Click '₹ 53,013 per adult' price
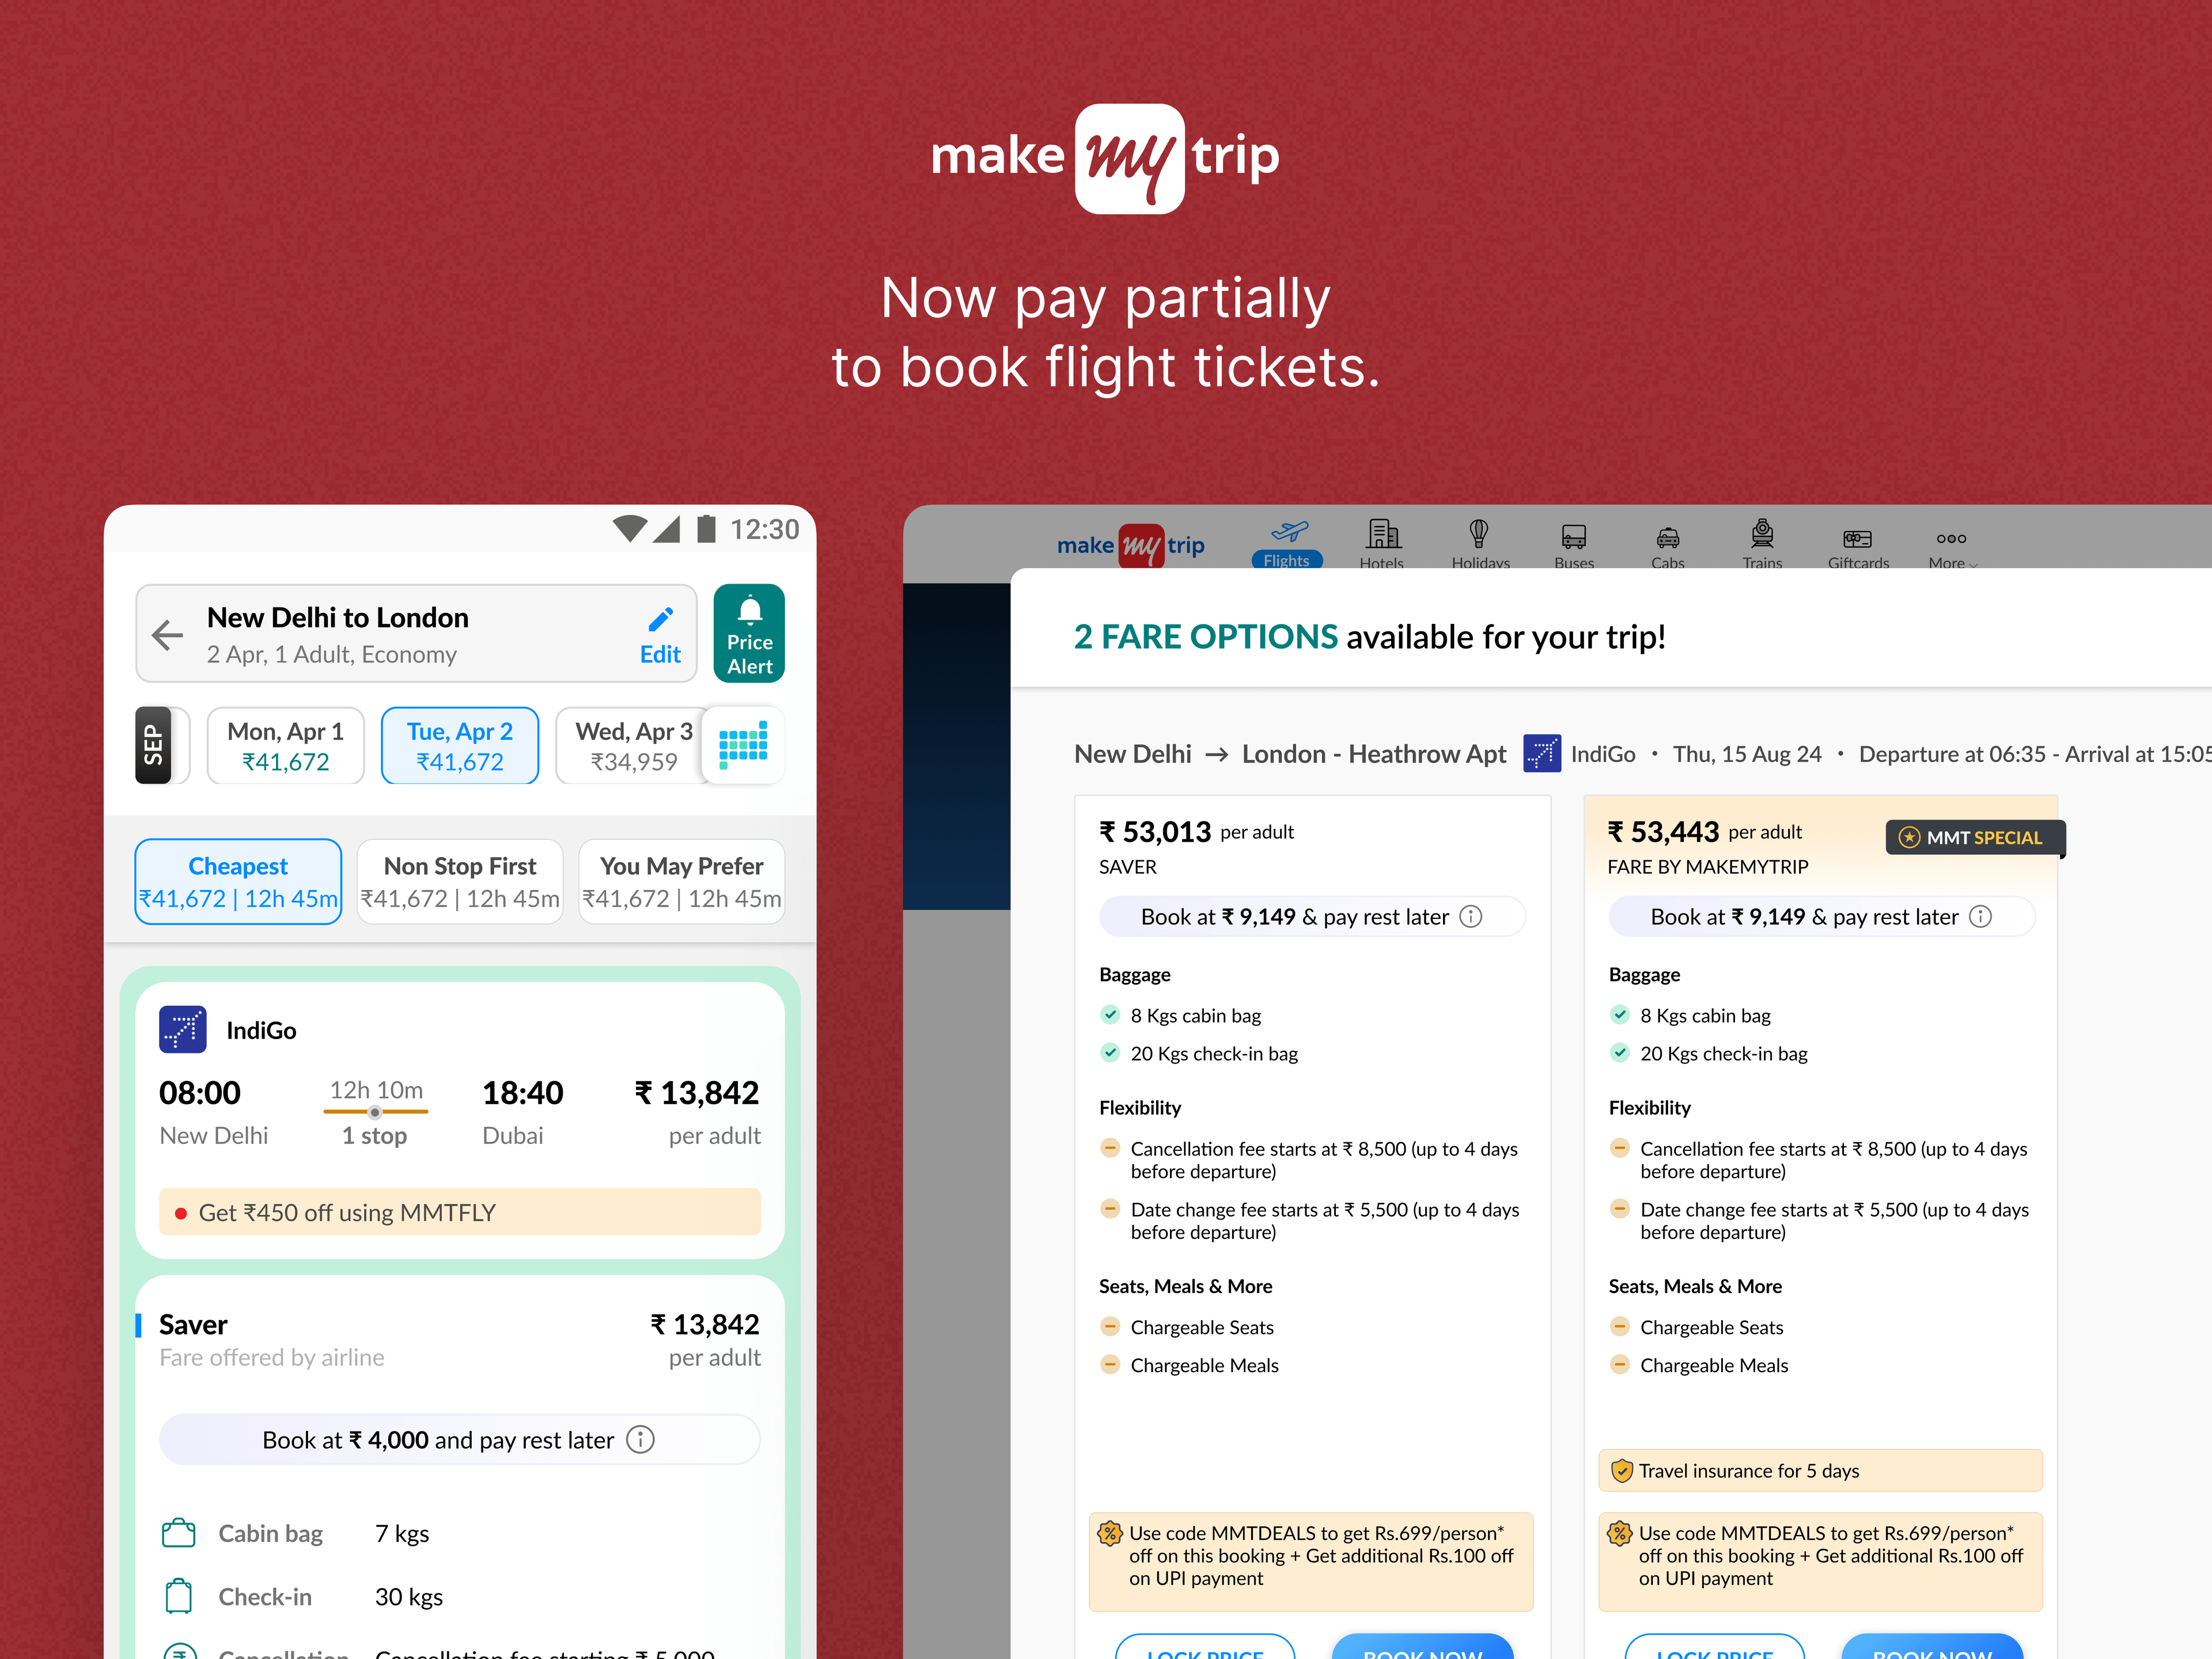The width and height of the screenshot is (2212, 1659). click(1196, 832)
